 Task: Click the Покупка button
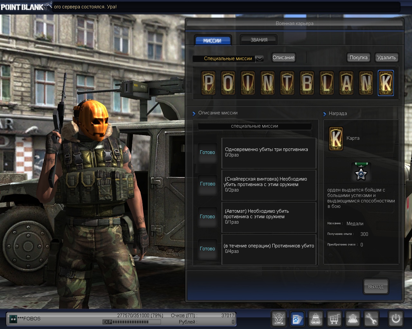tap(359, 58)
